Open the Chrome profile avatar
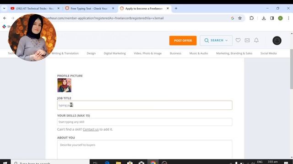293x164 pixels. 280,18
